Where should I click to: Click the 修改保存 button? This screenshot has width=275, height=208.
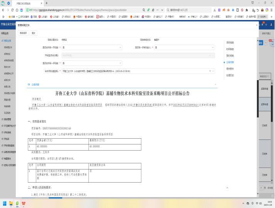(23, 33)
